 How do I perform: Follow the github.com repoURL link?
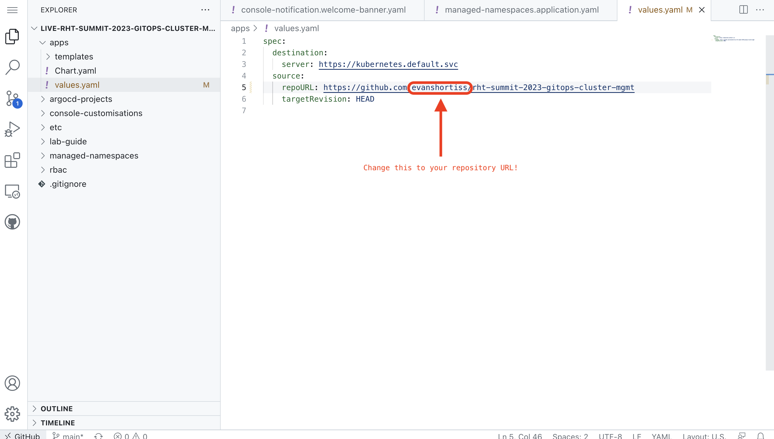479,87
